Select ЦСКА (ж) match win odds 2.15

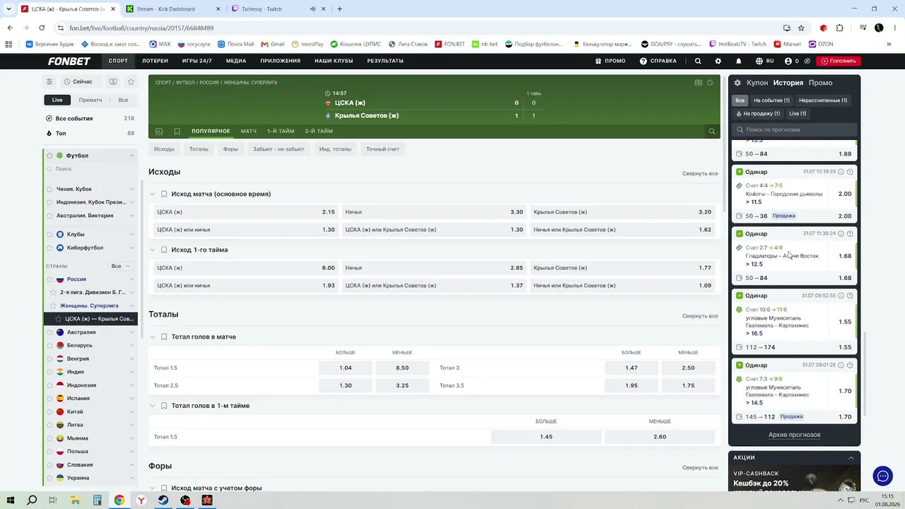(246, 212)
